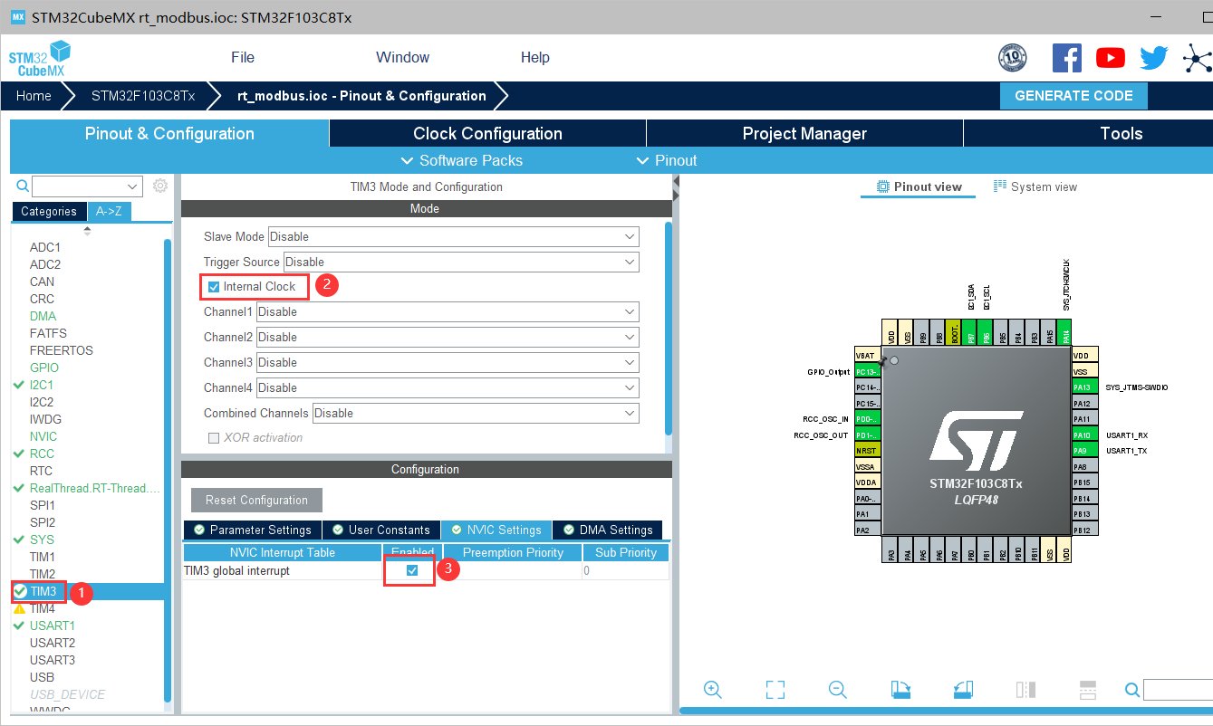Open the Slave Mode dropdown

(453, 236)
